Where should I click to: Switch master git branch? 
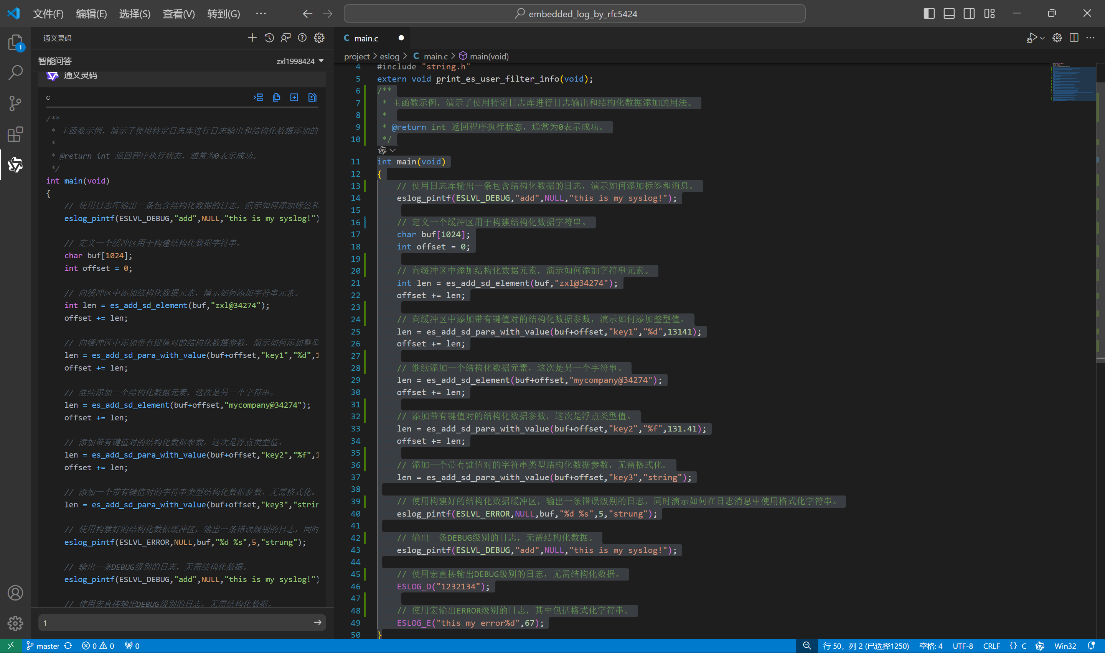(43, 645)
